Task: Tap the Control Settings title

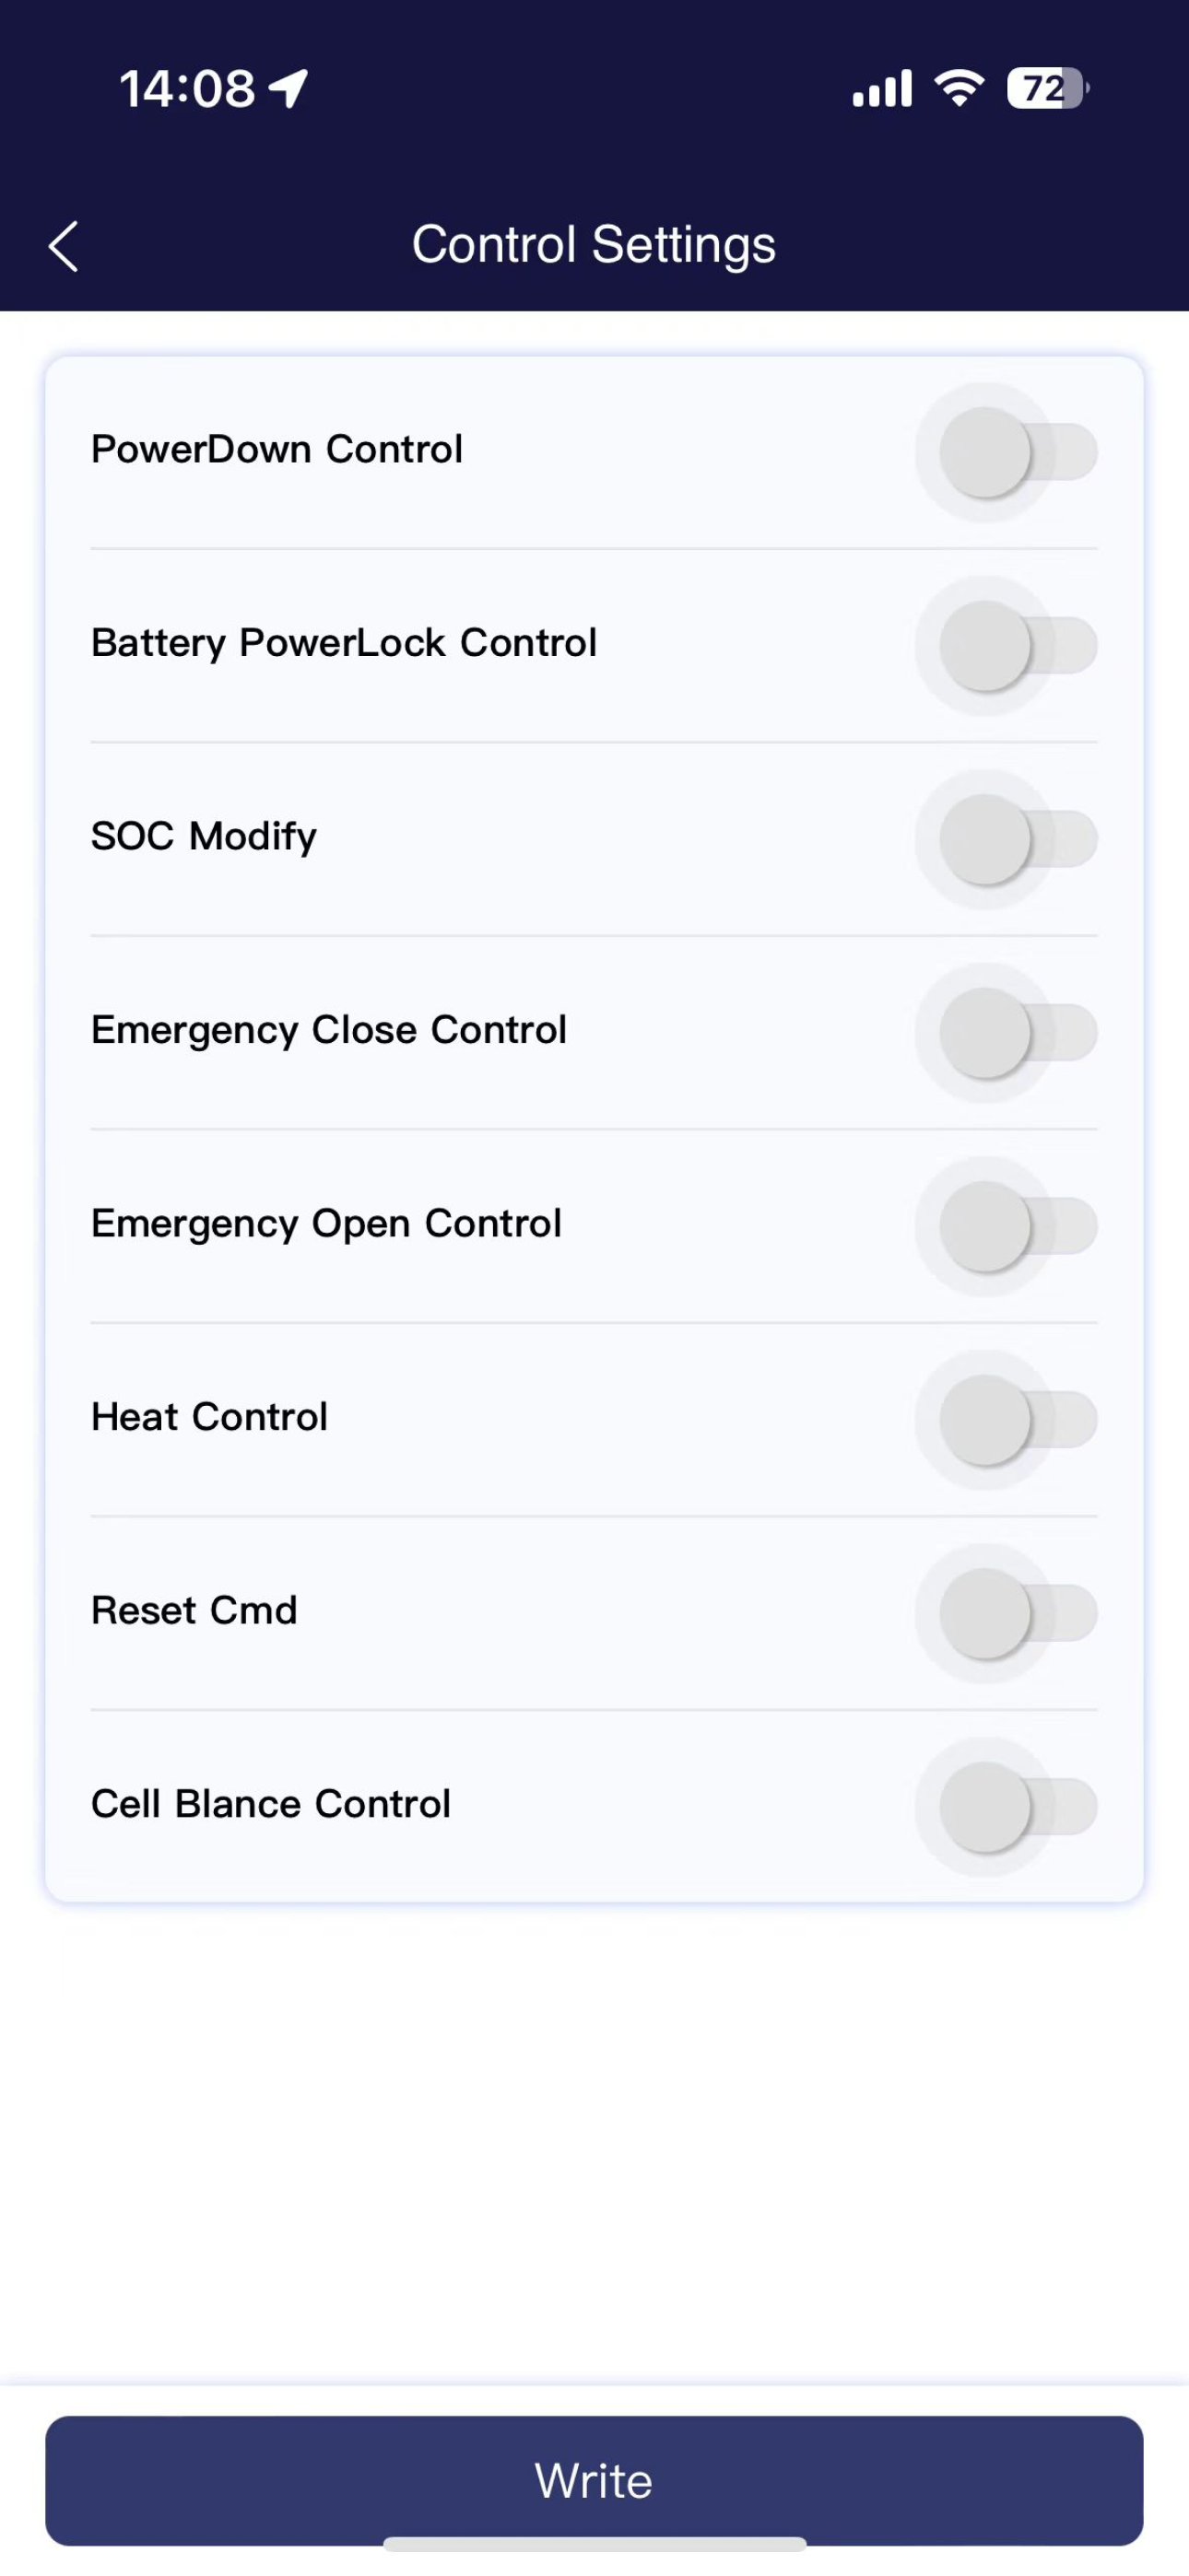Action: pos(594,245)
